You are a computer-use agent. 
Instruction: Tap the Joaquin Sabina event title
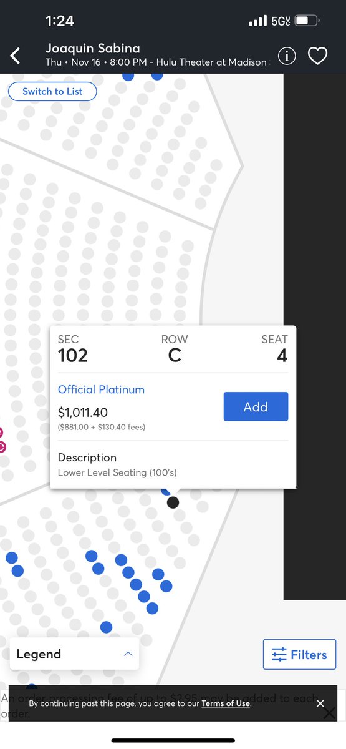(93, 48)
